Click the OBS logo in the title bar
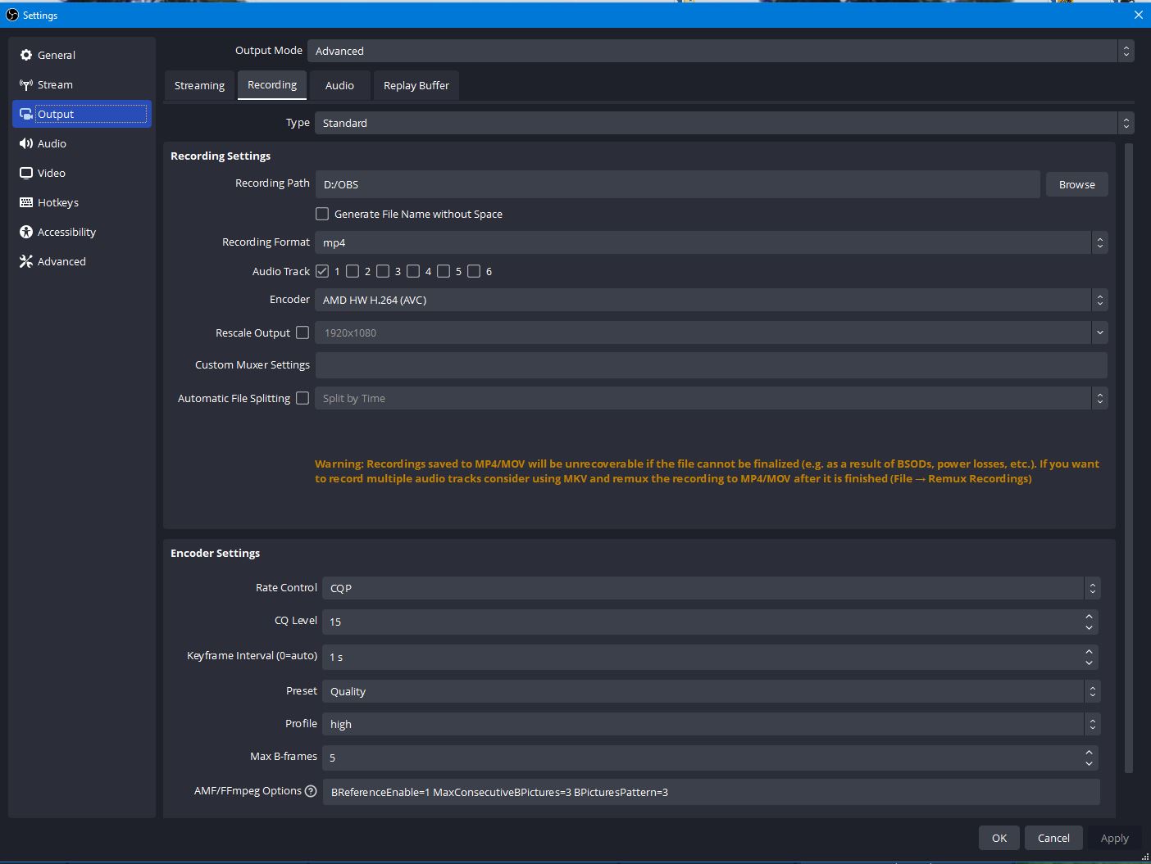This screenshot has height=864, width=1151. 11,15
